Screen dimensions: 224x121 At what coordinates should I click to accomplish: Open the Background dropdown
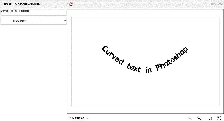click(x=33, y=21)
